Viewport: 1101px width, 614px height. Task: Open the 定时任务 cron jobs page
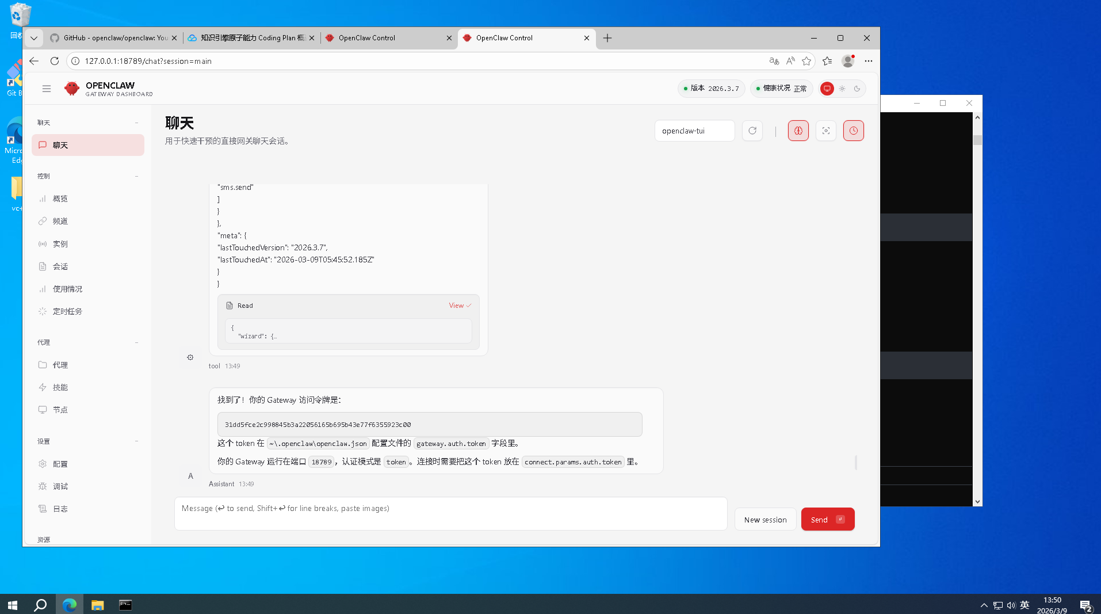(x=67, y=311)
